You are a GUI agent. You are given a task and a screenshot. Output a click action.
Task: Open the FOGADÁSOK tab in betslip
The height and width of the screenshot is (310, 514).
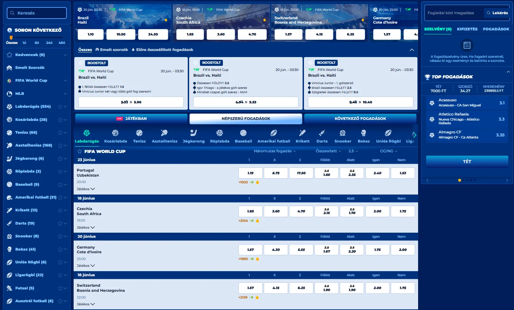(496, 29)
